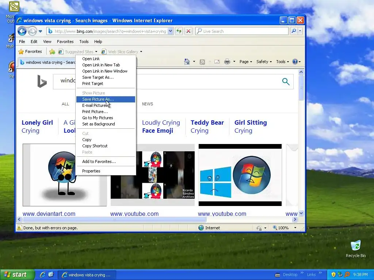Open the Recycle Bin desktop icon
Screen dimensions: 374x280
[x=356, y=249]
